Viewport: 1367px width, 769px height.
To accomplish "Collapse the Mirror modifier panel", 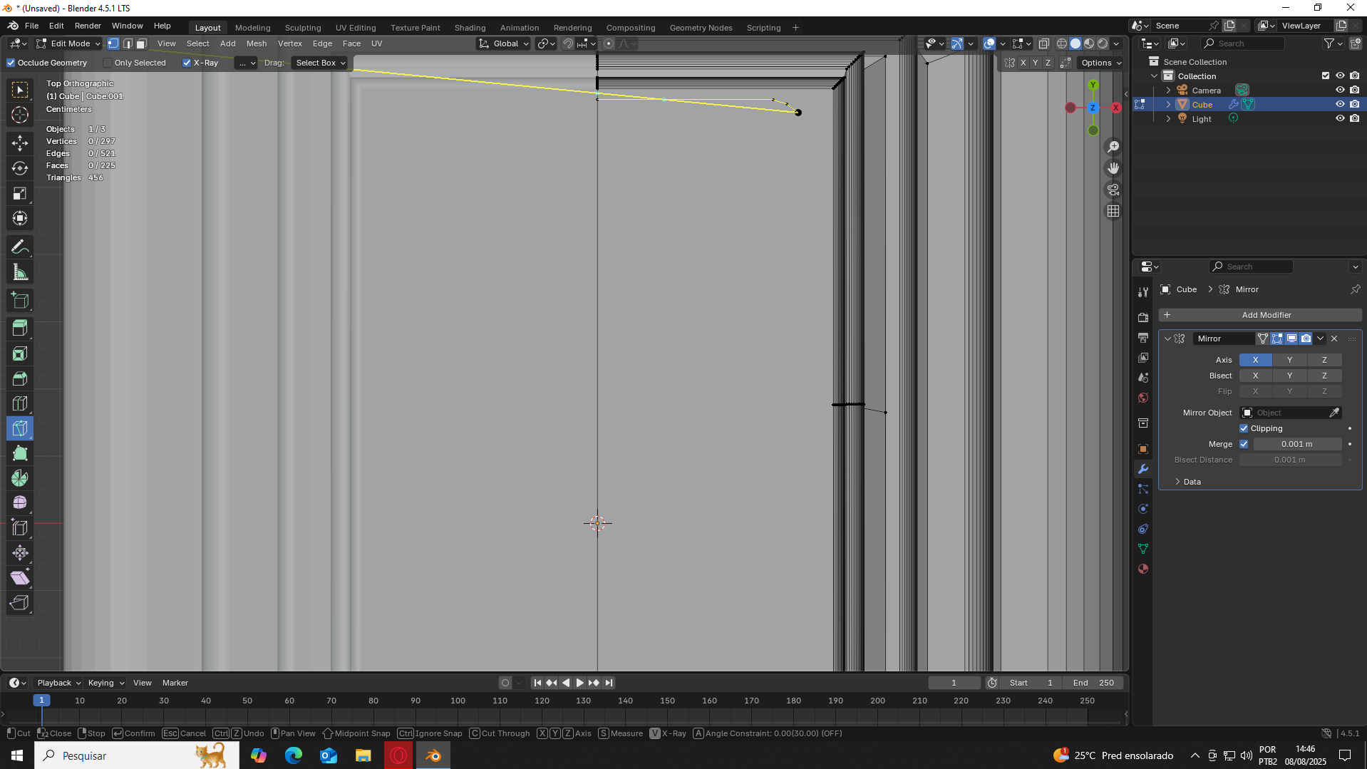I will 1167,339.
